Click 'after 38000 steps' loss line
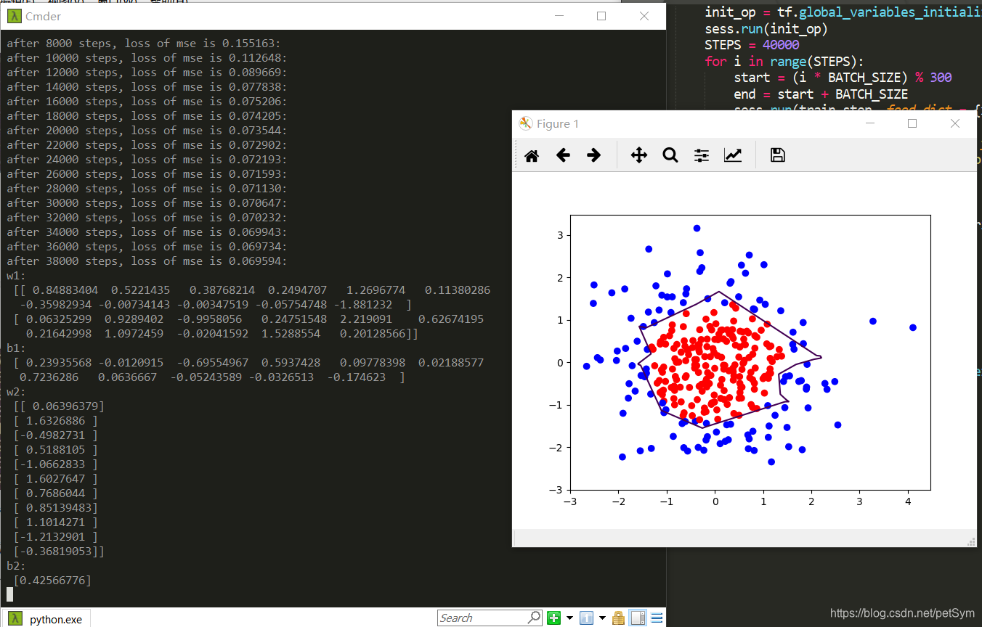This screenshot has height=627, width=982. pos(147,261)
